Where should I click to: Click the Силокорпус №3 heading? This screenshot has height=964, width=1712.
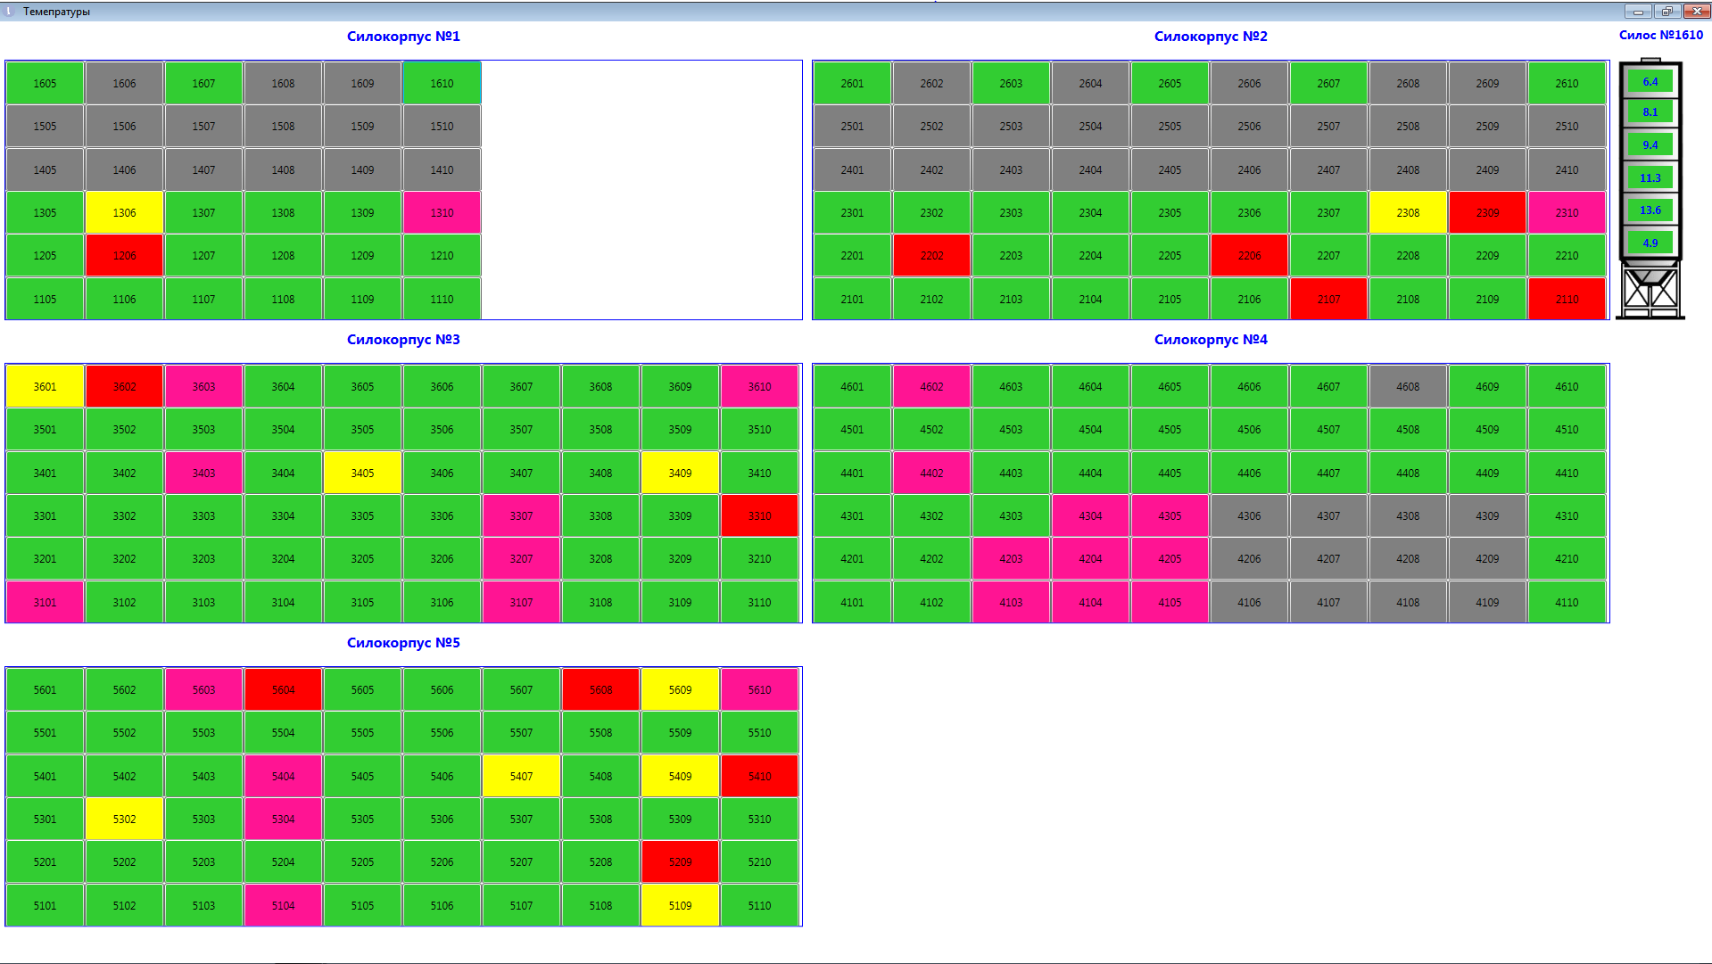point(403,340)
